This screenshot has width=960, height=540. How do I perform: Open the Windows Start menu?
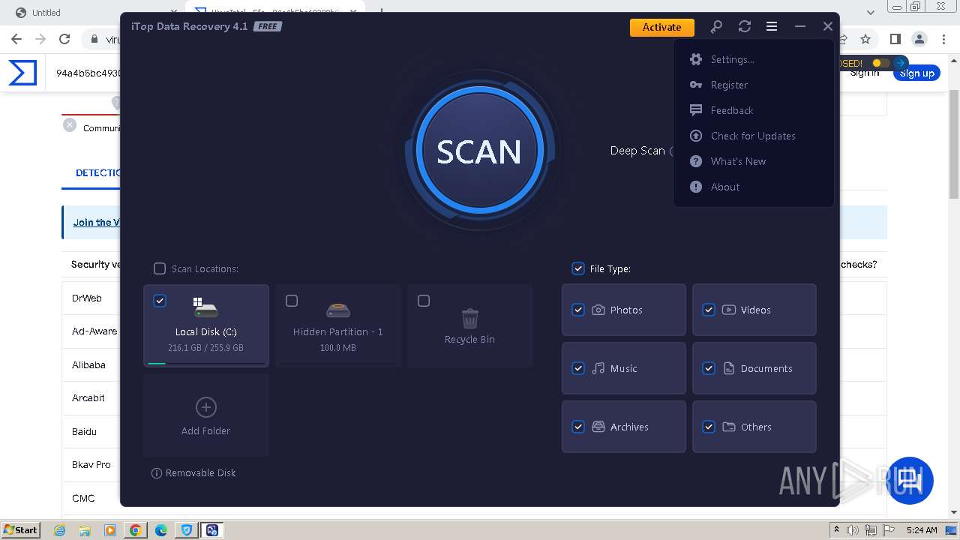coord(21,529)
